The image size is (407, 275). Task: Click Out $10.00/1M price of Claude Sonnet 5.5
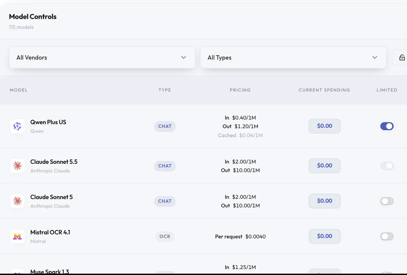240,171
